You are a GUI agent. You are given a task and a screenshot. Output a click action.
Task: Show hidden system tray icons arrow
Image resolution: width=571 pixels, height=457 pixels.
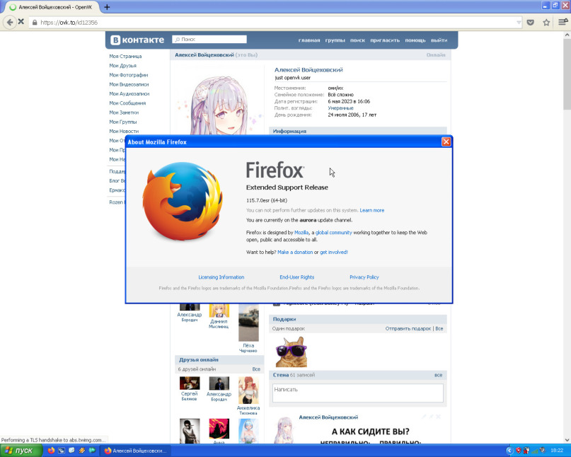click(x=509, y=451)
